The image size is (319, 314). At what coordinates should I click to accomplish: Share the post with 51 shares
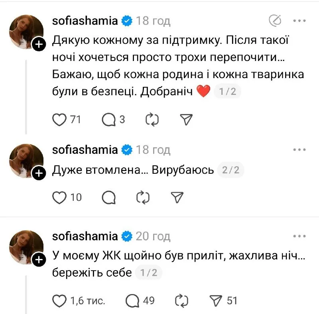pyautogui.click(x=215, y=300)
